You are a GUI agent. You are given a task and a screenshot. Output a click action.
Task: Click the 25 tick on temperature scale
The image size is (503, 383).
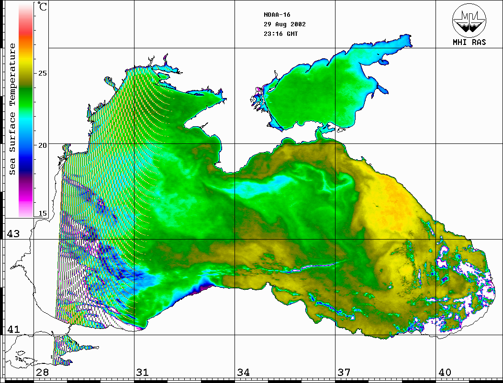pos(42,73)
